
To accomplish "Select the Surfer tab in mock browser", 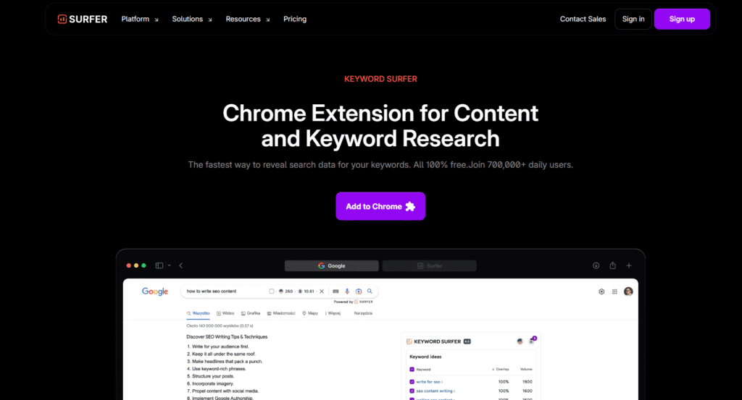I will tap(429, 266).
